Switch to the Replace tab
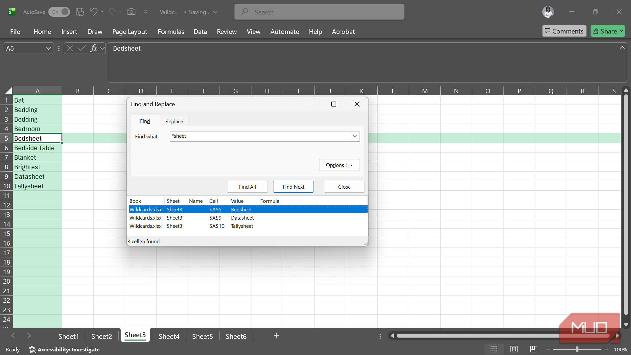This screenshot has height=355, width=631. [x=174, y=121]
